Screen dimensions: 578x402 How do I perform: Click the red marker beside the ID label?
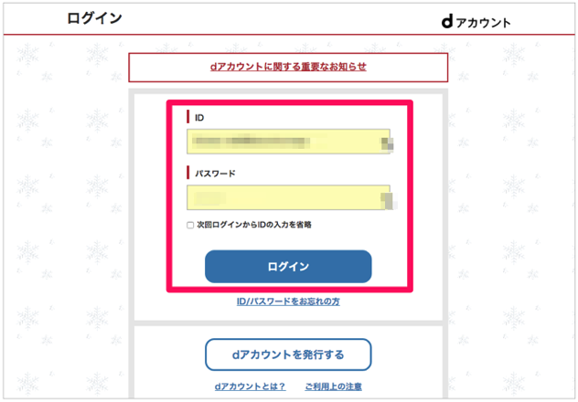pyautogui.click(x=187, y=117)
